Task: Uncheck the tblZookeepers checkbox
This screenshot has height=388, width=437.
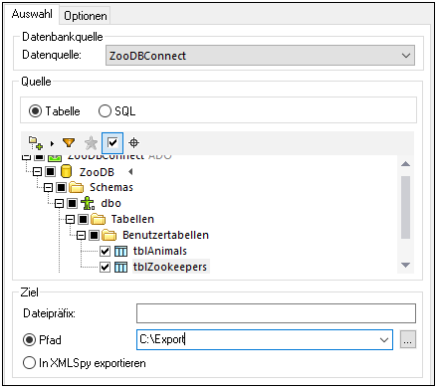Action: [105, 267]
